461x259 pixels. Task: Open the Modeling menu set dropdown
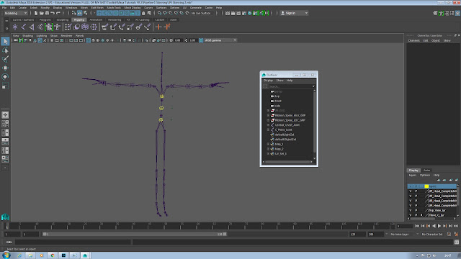[x=16, y=13]
